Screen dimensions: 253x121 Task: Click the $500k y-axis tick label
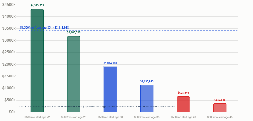coord(10,100)
